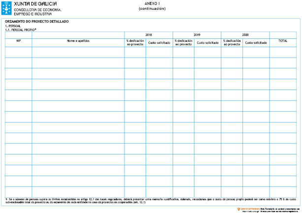The image size is (302, 213).
Task: Click the Xunta de Galicia coat-of-arms logo
Action: (6, 8)
